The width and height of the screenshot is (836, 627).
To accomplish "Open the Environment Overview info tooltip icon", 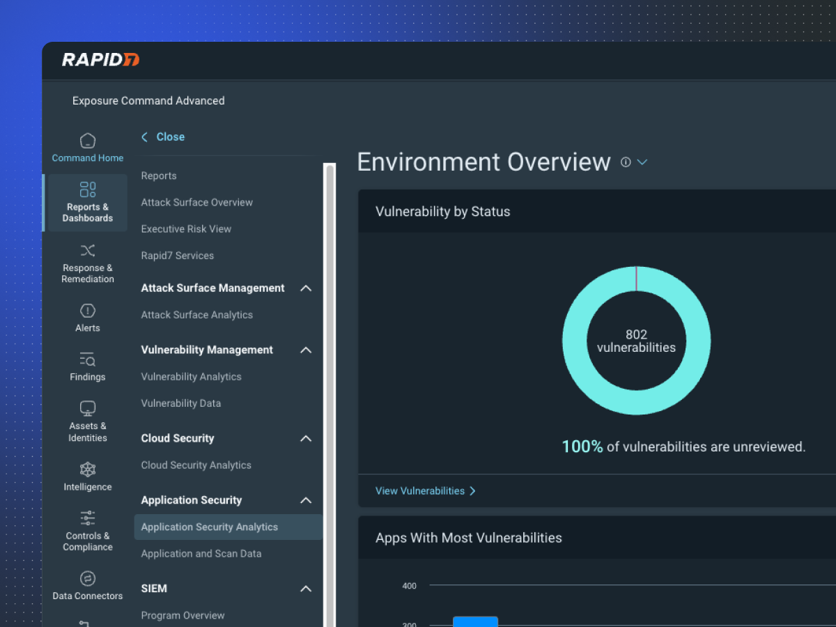I will (x=625, y=162).
